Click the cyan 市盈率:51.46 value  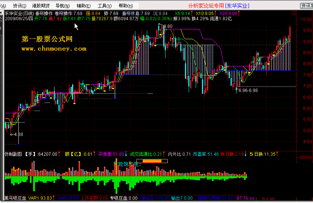click(x=206, y=154)
